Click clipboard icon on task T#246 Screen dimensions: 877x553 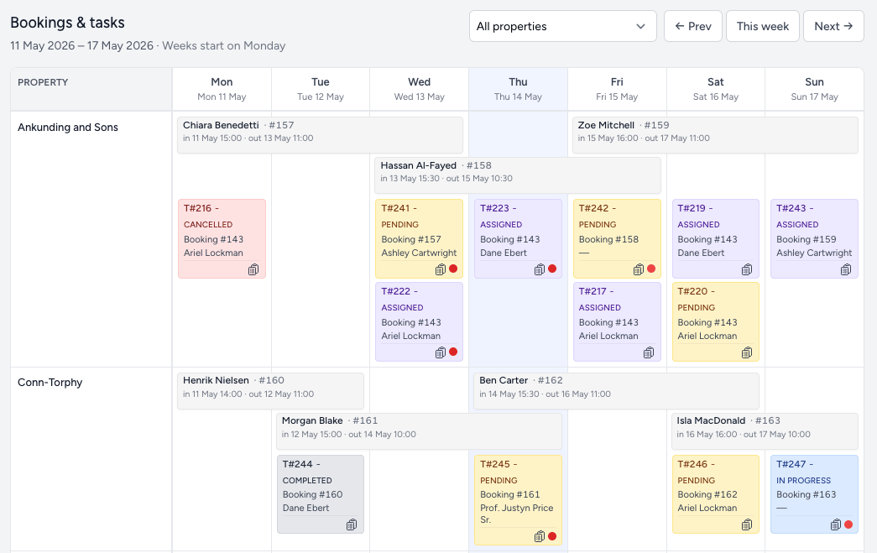[x=747, y=524]
